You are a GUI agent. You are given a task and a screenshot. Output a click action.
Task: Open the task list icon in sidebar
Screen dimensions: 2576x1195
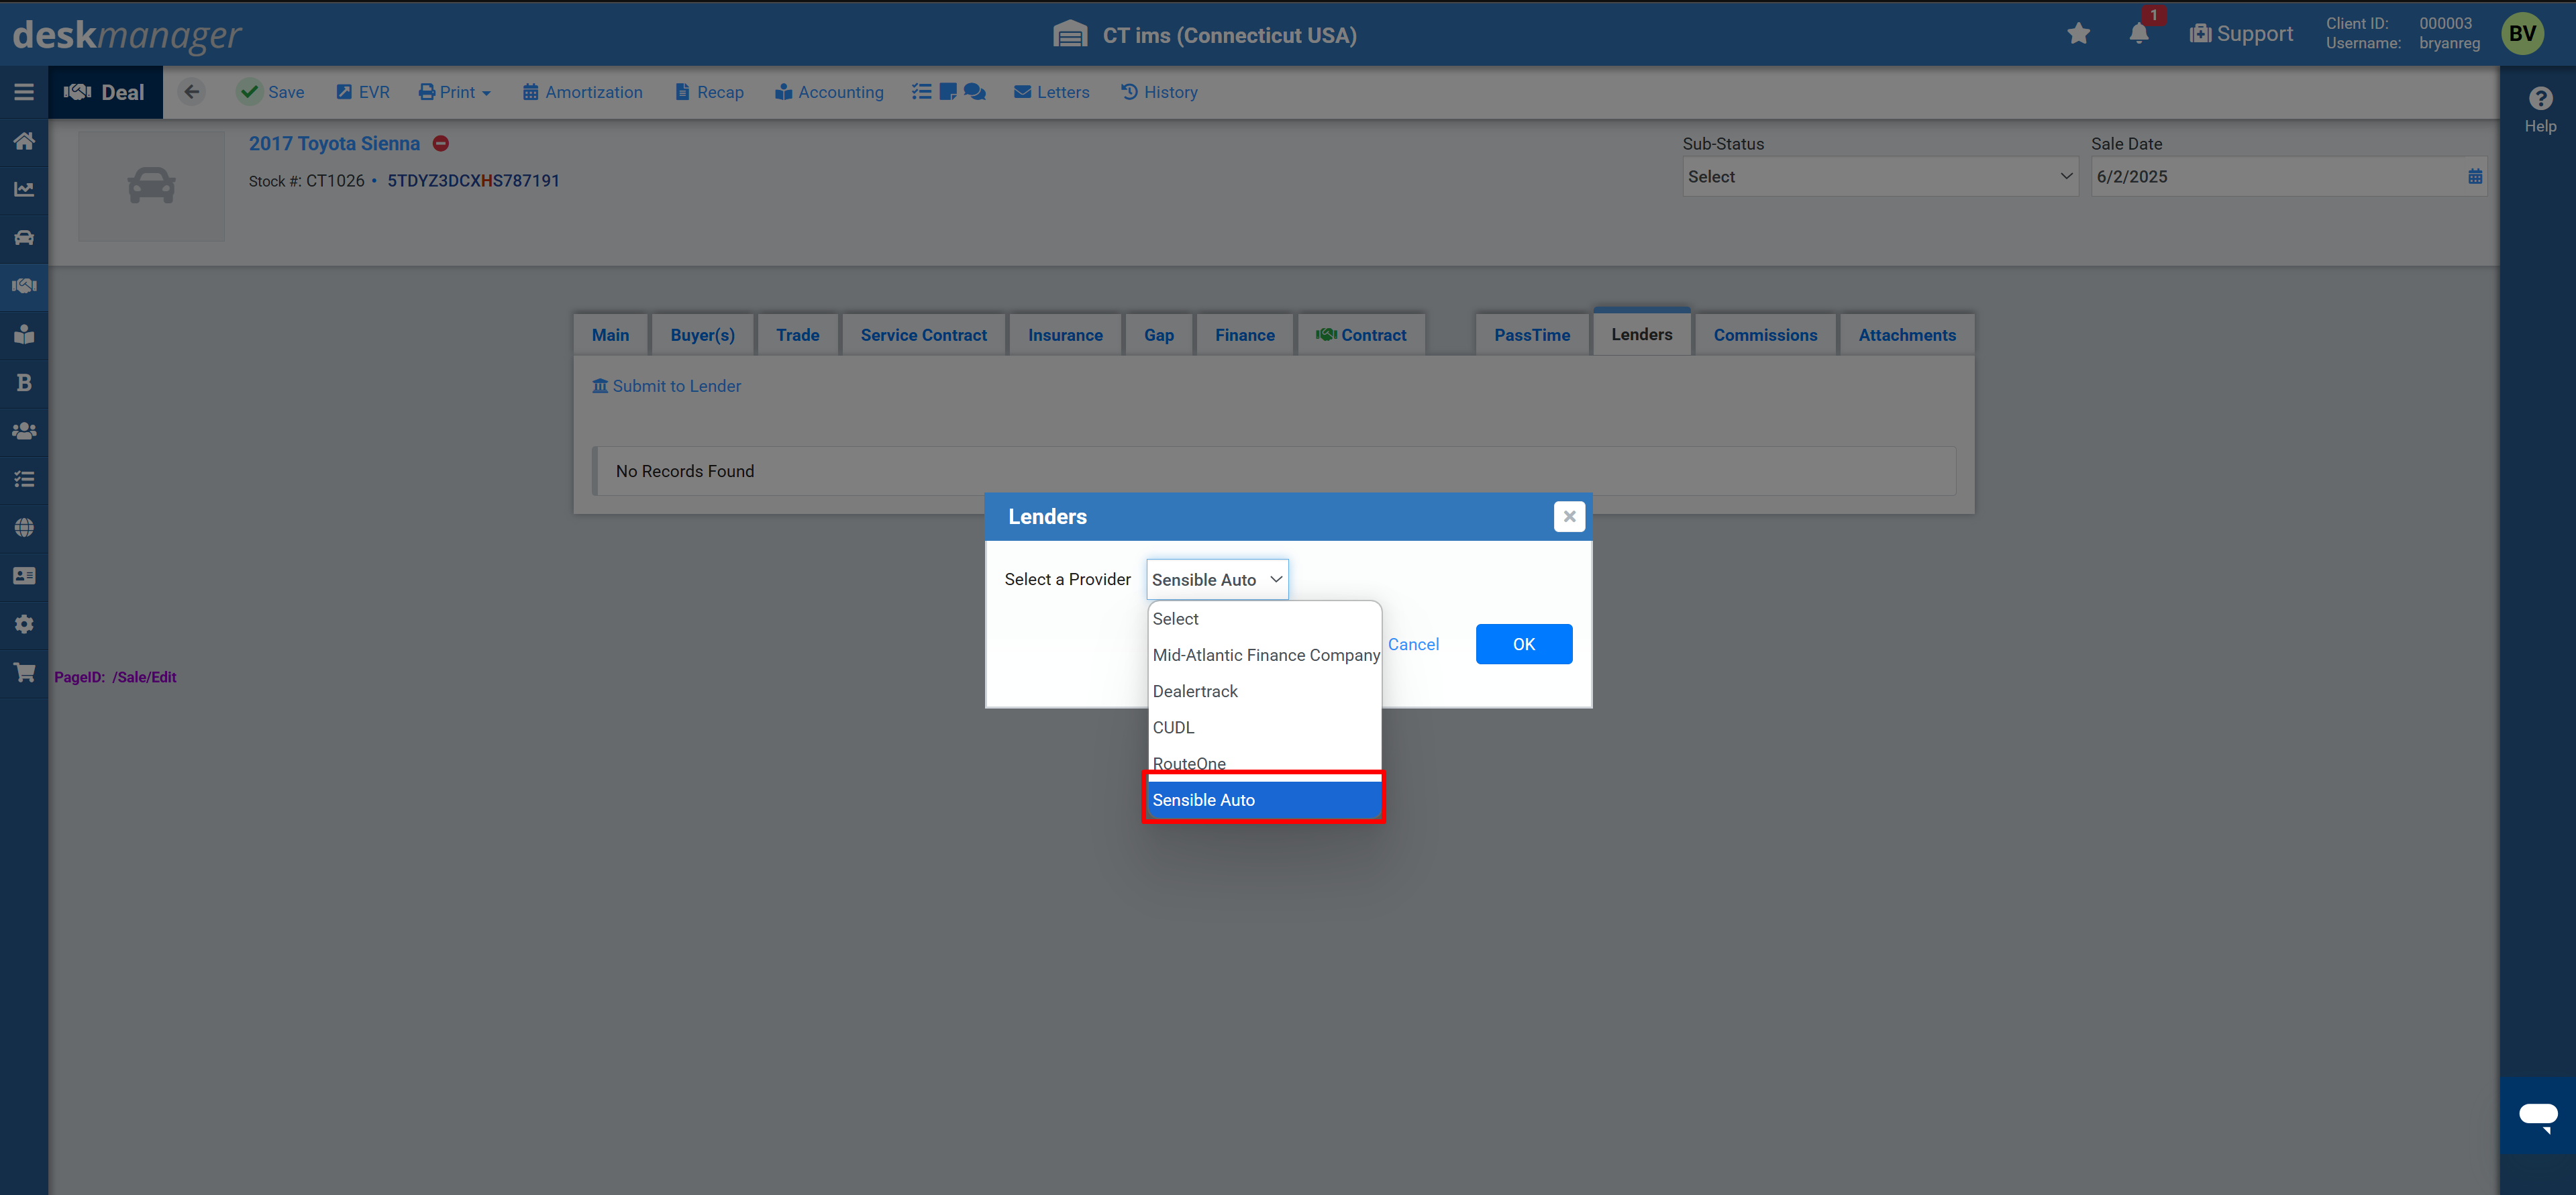click(x=24, y=480)
